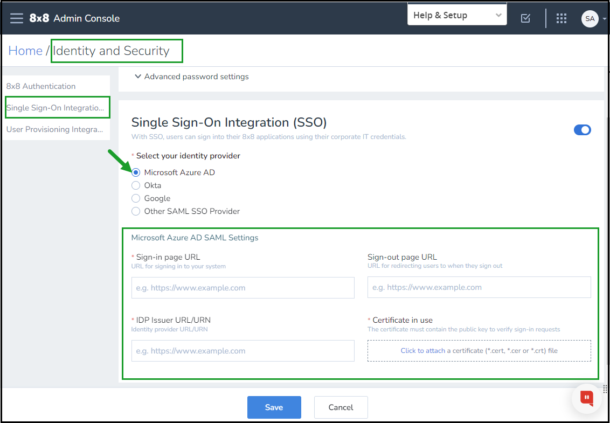Save the SSO settings
This screenshot has height=423, width=610.
tap(274, 407)
